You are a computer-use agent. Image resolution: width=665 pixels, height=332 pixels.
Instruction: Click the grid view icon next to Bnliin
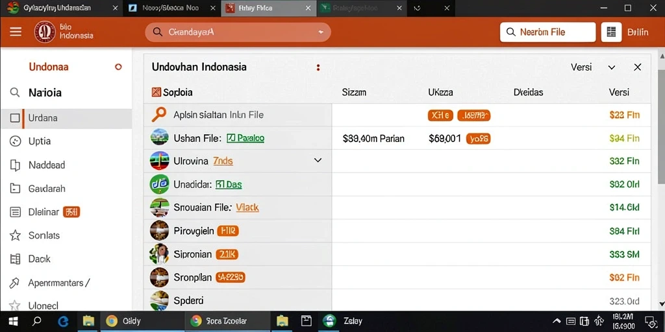611,32
